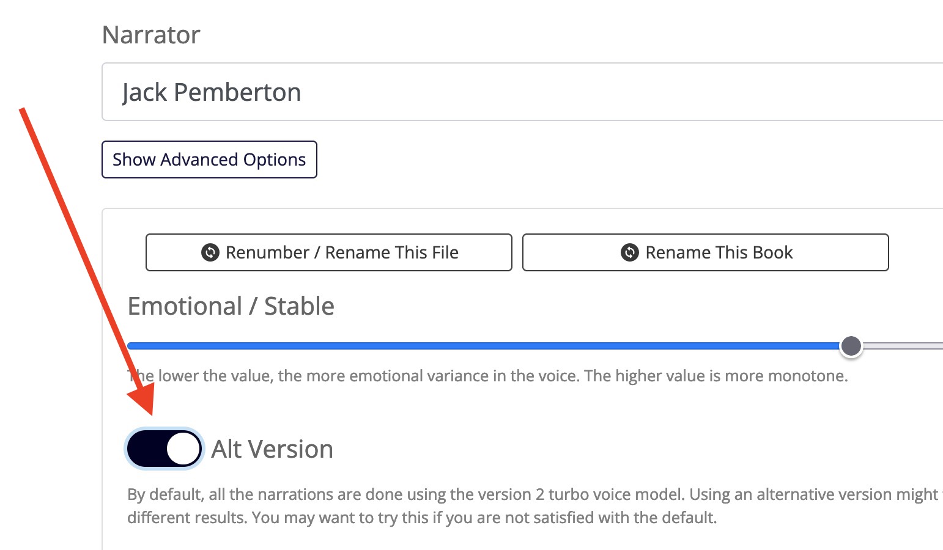Viewport: 943px width, 550px height.
Task: Click the Emotional / Stable heading
Action: click(x=231, y=306)
